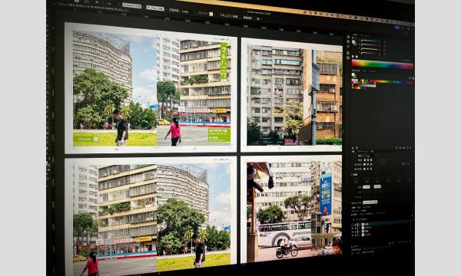
Task: Select the round cap icon in Stroke panel
Action: click(x=368, y=160)
